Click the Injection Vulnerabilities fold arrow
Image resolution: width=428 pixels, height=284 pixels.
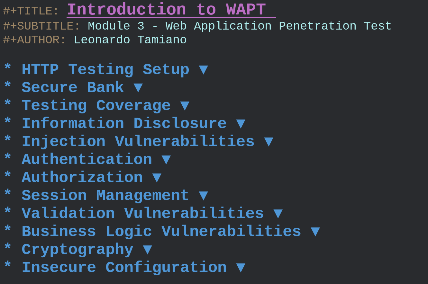click(x=269, y=142)
